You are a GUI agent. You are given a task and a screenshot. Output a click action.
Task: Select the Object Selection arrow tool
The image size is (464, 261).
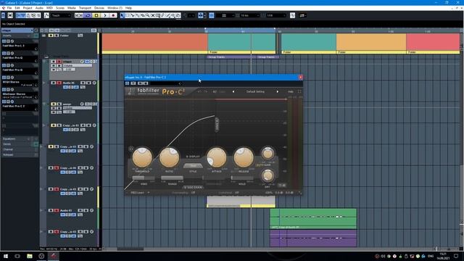tap(123, 15)
